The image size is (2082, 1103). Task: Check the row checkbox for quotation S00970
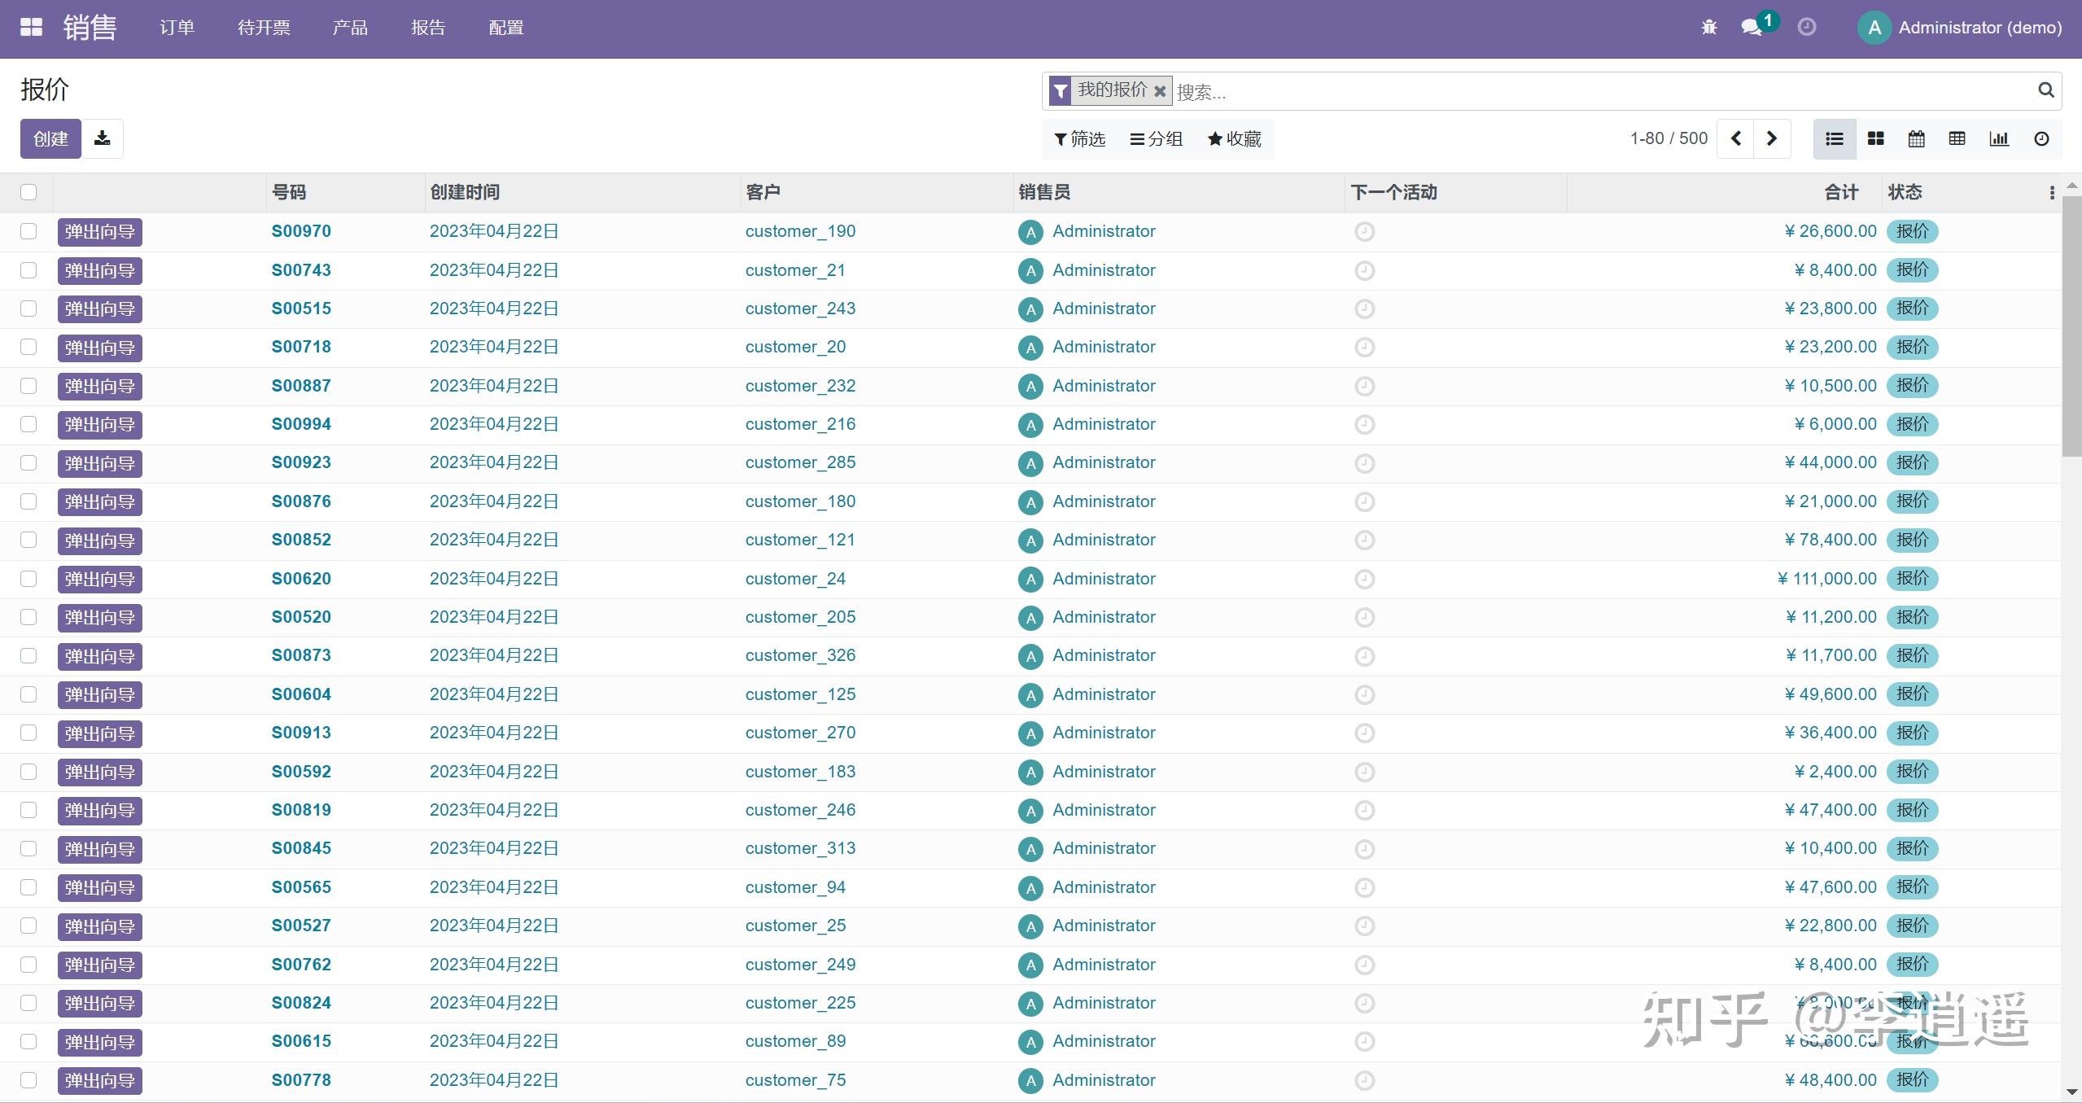coord(28,231)
